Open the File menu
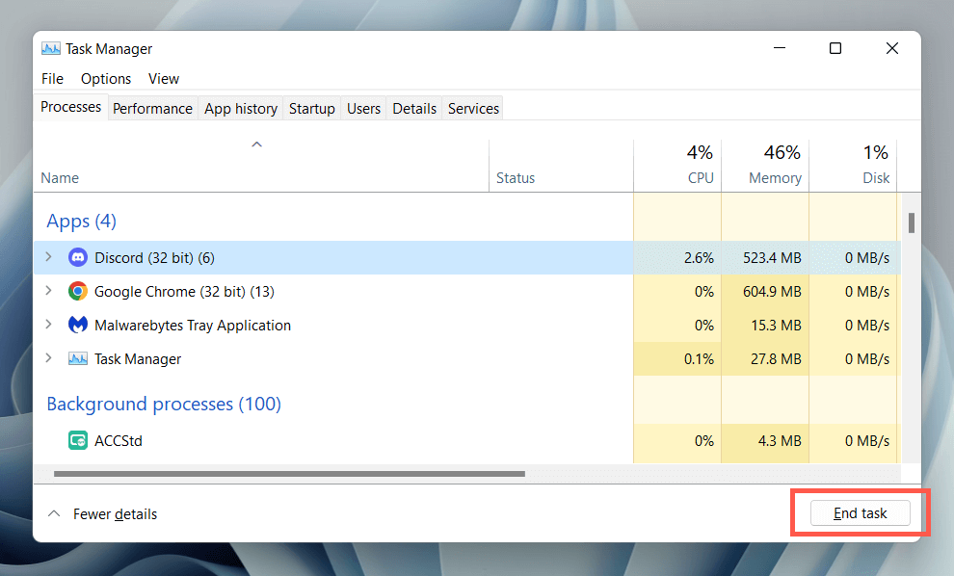The height and width of the screenshot is (576, 954). [52, 78]
